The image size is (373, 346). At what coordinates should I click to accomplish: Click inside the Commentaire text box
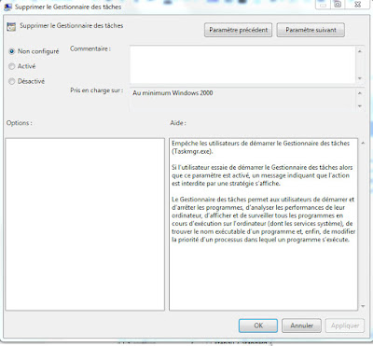pos(242,64)
